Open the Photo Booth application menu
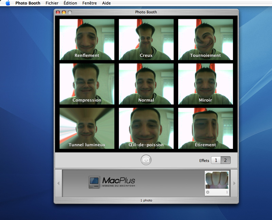 (28, 3)
